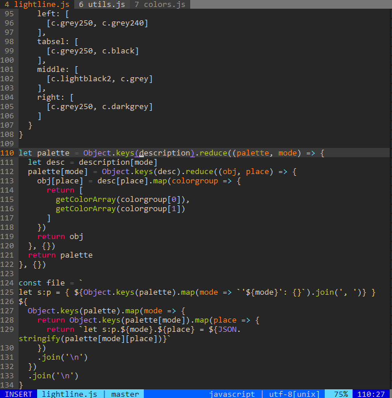
Task: Click the 75% scroll position indicator
Action: [x=341, y=394]
